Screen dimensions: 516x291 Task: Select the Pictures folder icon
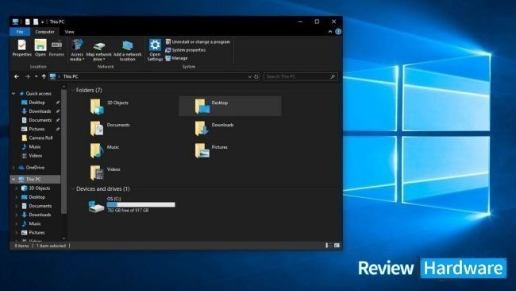[202, 150]
